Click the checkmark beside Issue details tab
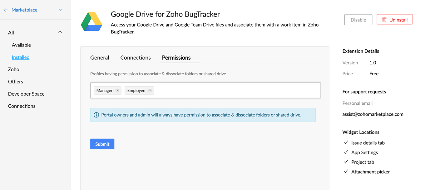Image resolution: width=425 pixels, height=190 pixels. tap(346, 142)
